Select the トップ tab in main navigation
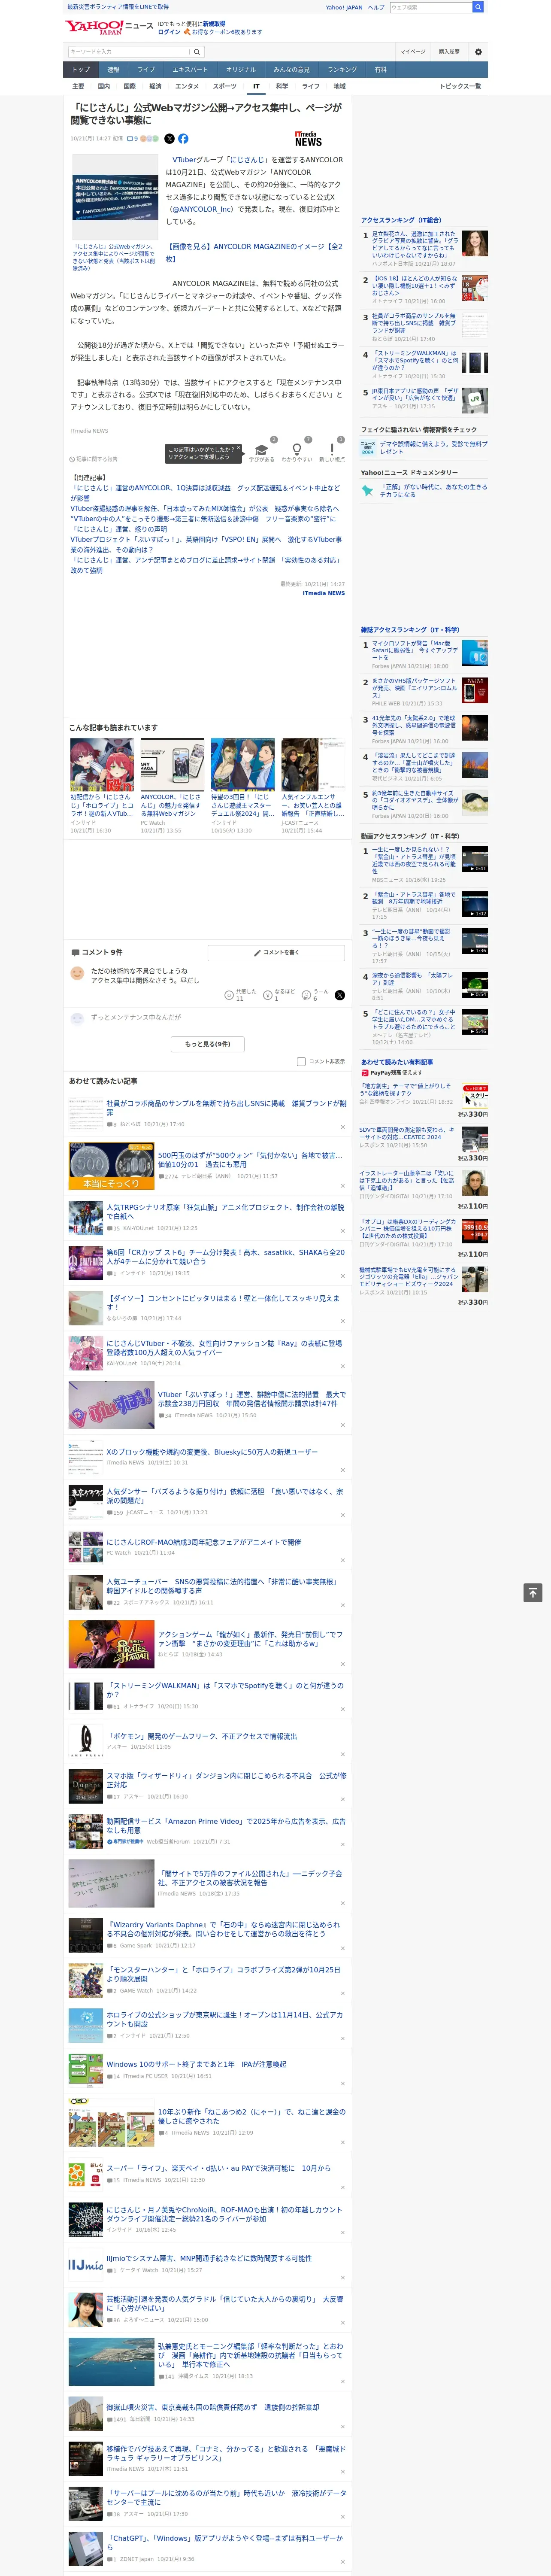 pos(81,69)
